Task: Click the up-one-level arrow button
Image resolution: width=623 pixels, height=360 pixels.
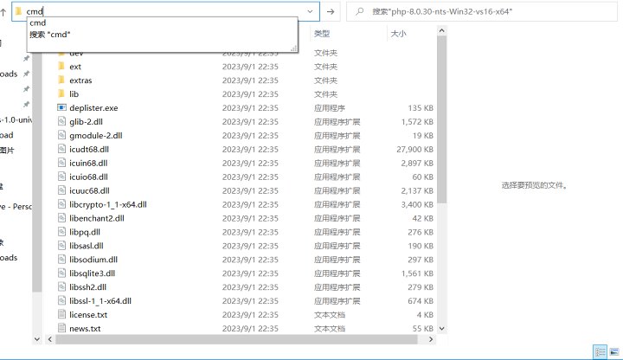Action: (4, 11)
